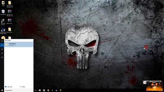This screenshot has height=92, width=164.
Task: Filter search results with My stuff
Action: click(x=9, y=87)
